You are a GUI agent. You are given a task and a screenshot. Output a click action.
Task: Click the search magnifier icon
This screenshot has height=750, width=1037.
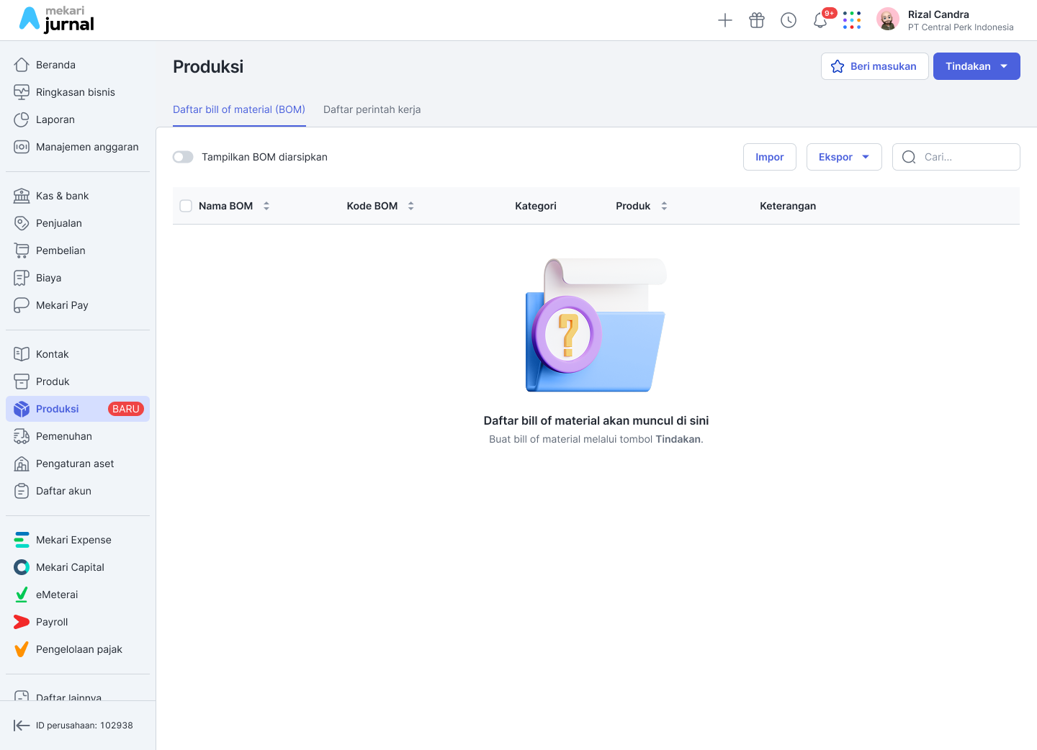point(909,157)
